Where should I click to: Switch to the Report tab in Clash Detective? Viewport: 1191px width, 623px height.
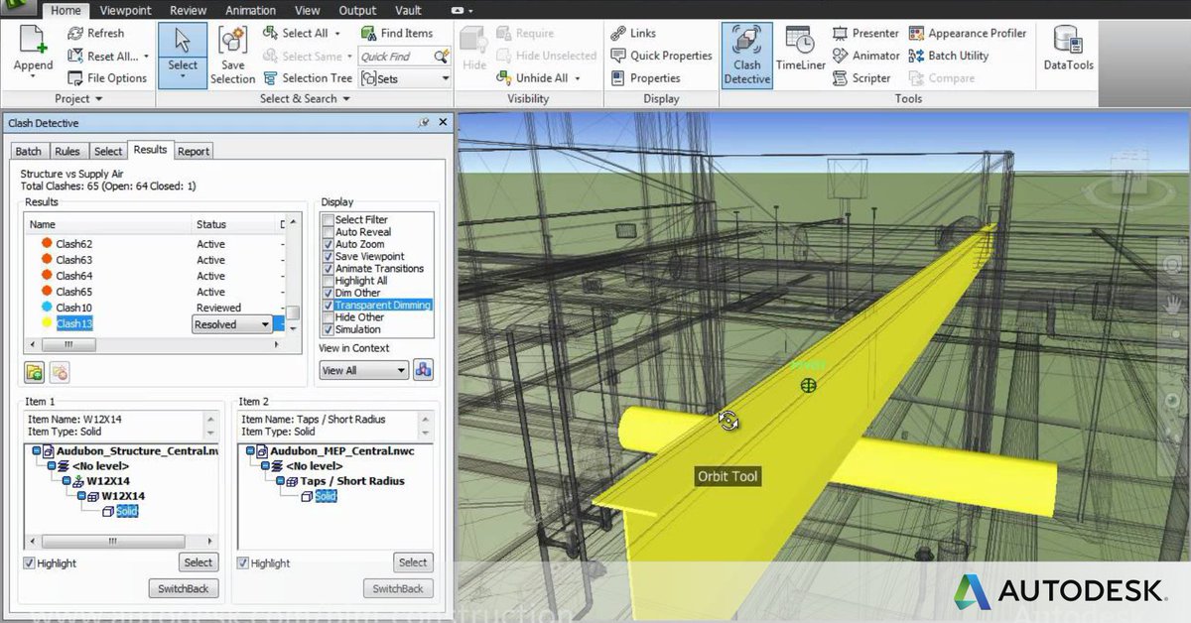194,150
